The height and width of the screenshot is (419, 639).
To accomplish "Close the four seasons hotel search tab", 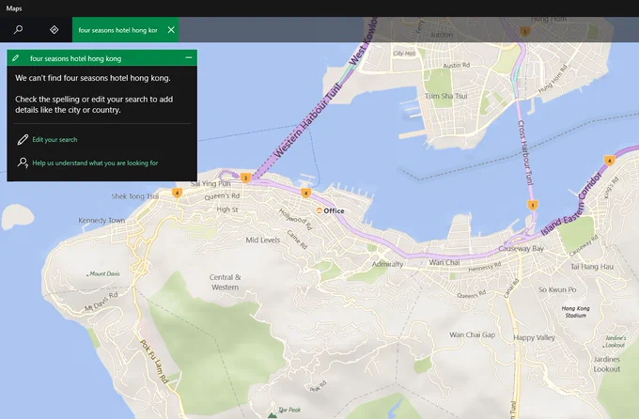I will pyautogui.click(x=171, y=30).
